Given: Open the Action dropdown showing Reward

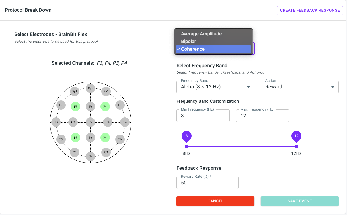Looking at the screenshot, I should click(299, 87).
